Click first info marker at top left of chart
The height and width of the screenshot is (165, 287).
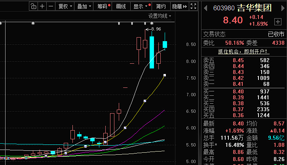0,23
